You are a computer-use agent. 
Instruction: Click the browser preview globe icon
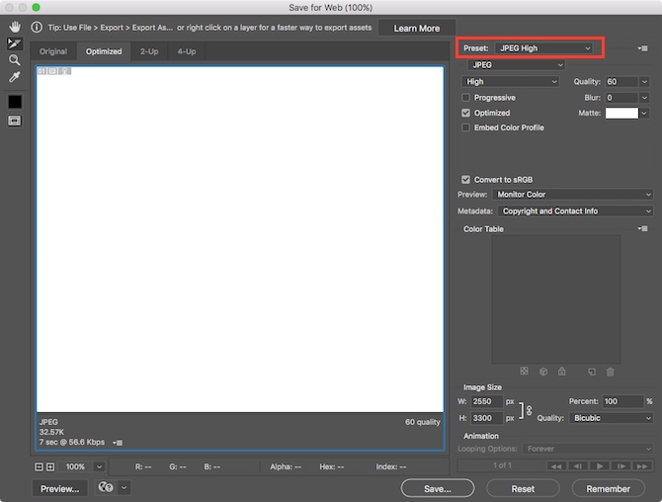[106, 487]
